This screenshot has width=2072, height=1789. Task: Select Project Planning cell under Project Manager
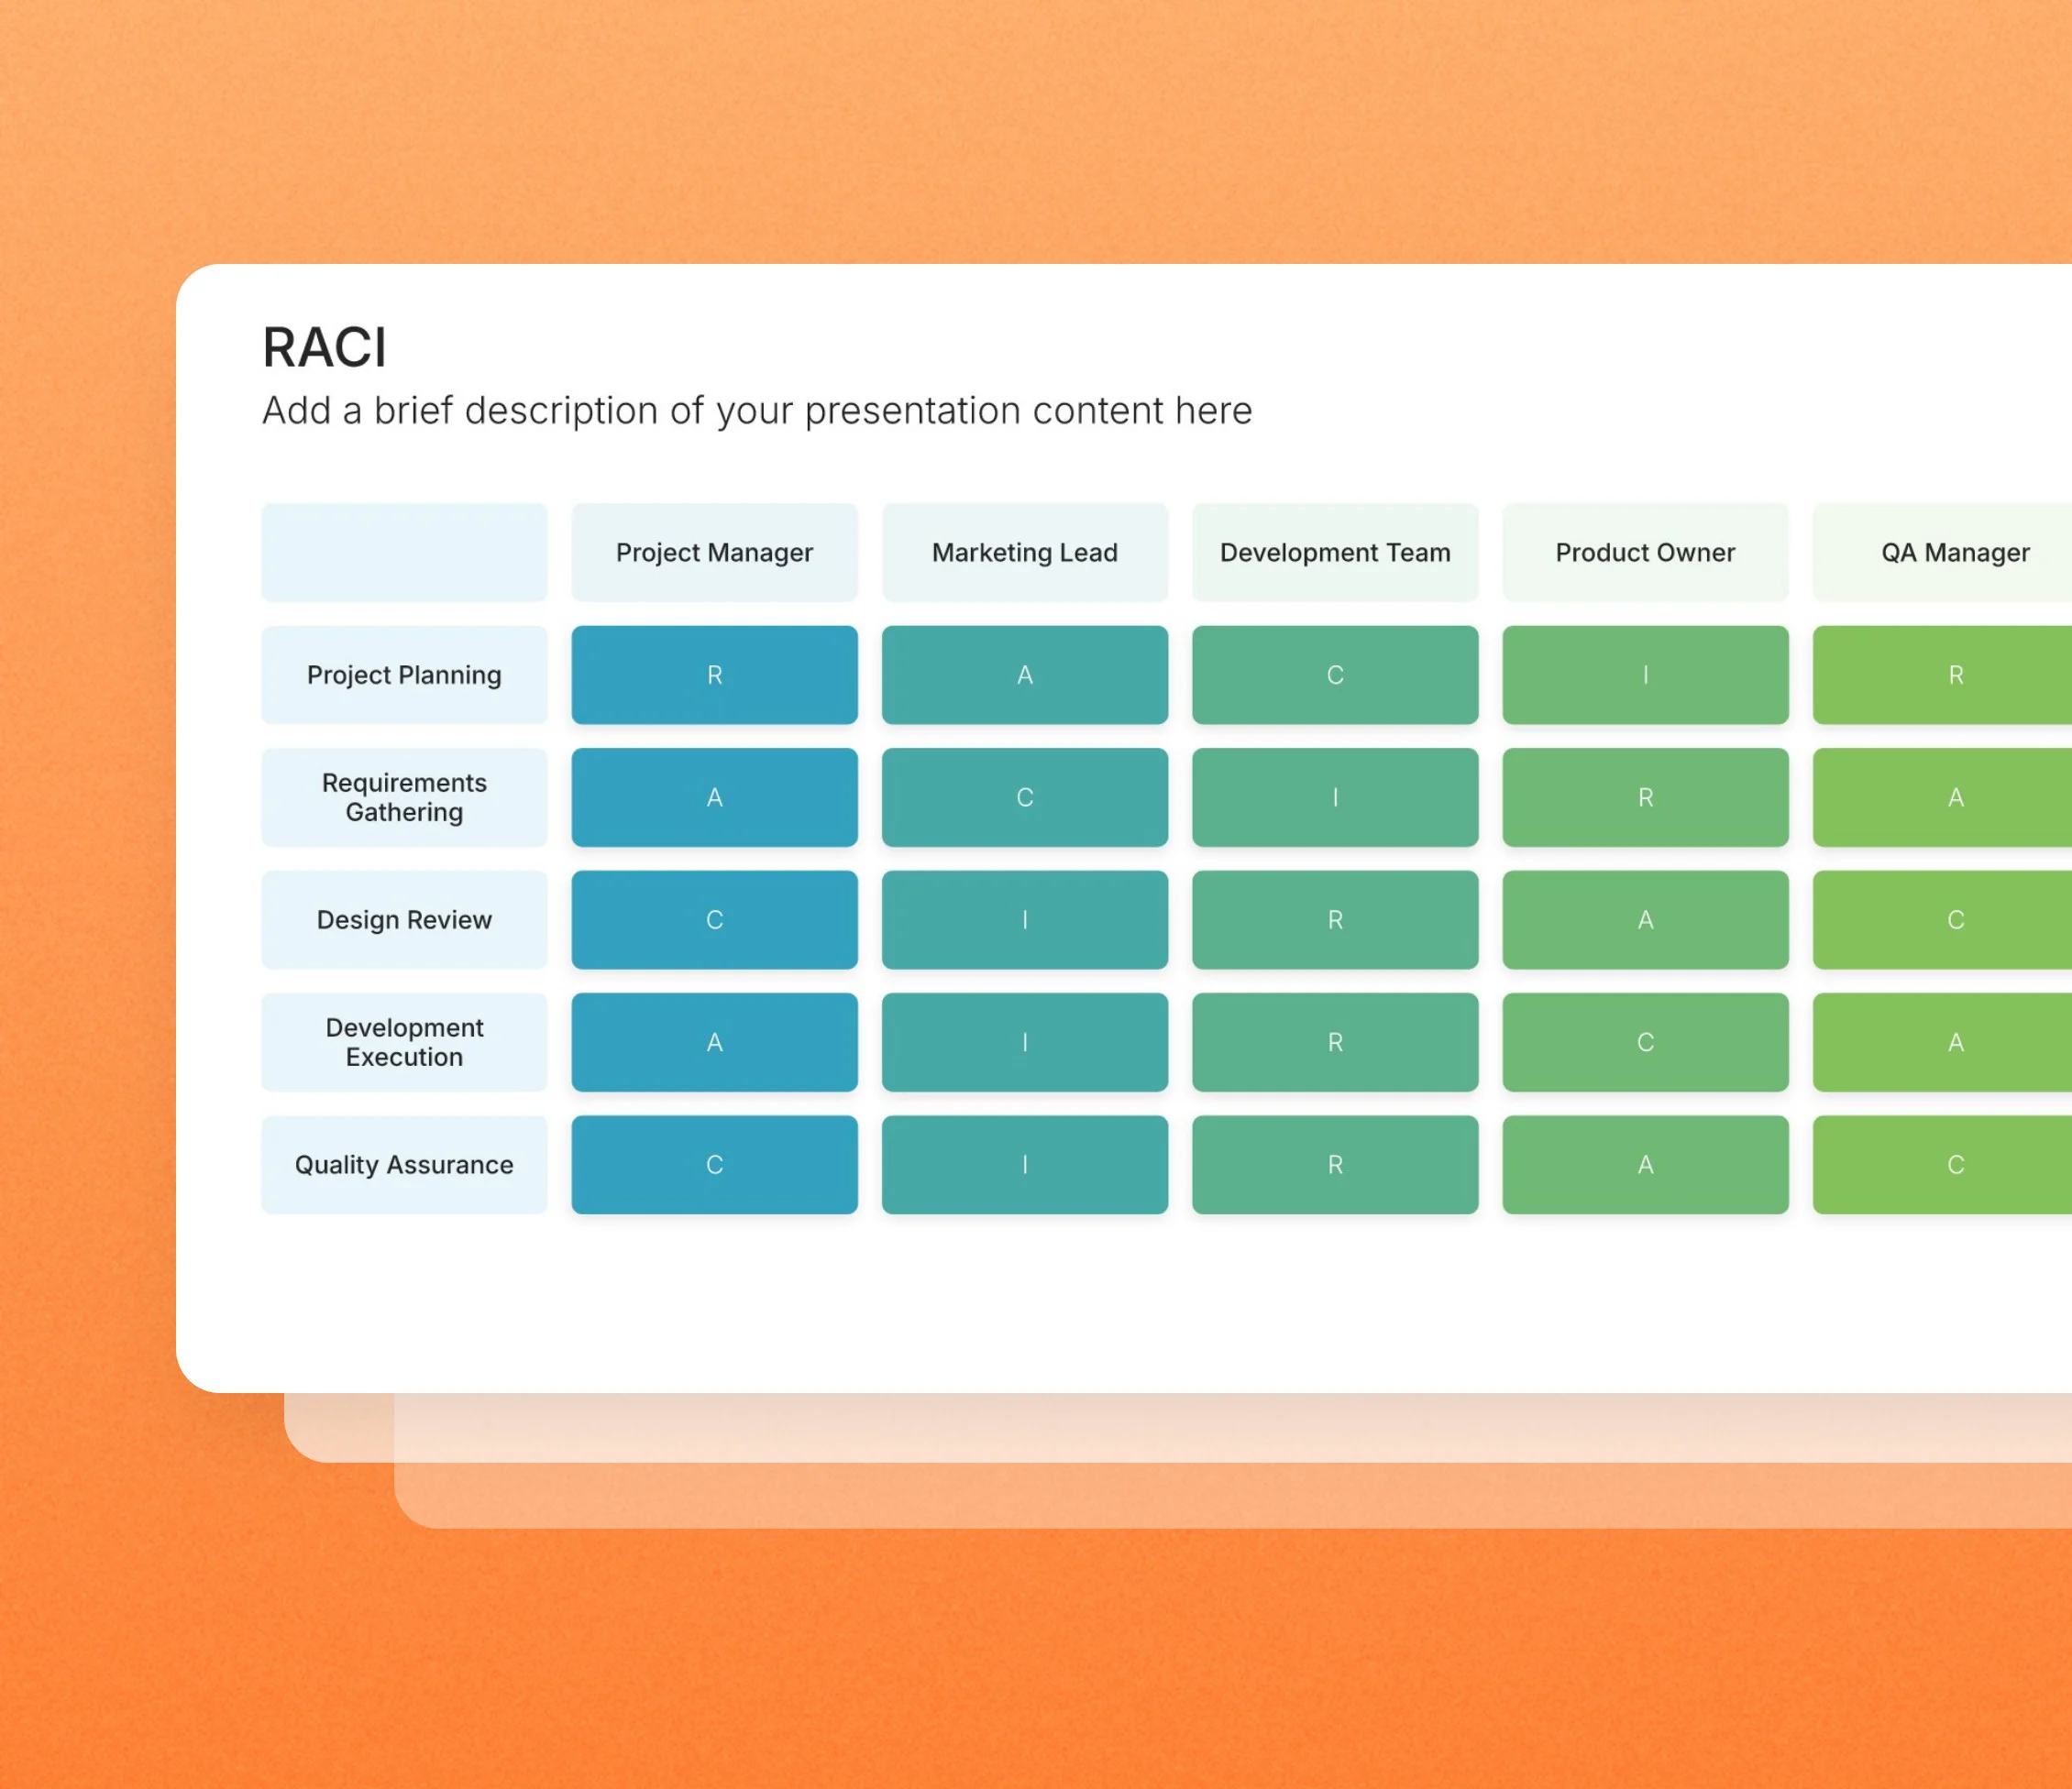[715, 675]
